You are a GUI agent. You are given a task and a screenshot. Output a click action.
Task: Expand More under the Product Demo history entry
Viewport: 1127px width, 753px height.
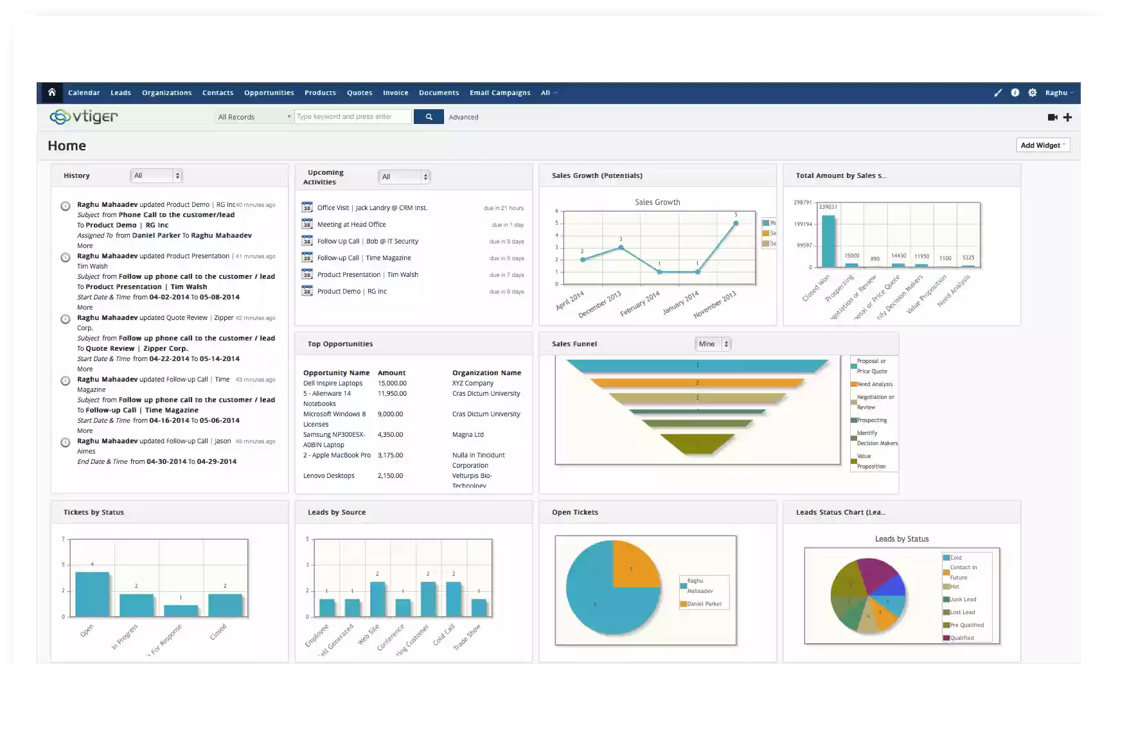click(x=84, y=245)
